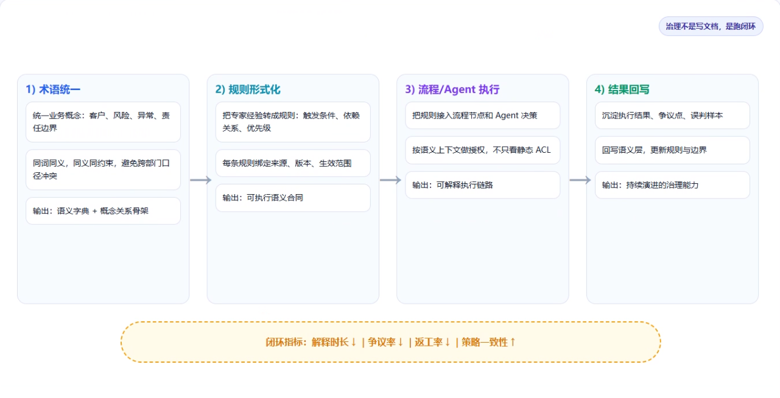
Task: Click the 闭环指标 metrics banner
Action: 390,342
